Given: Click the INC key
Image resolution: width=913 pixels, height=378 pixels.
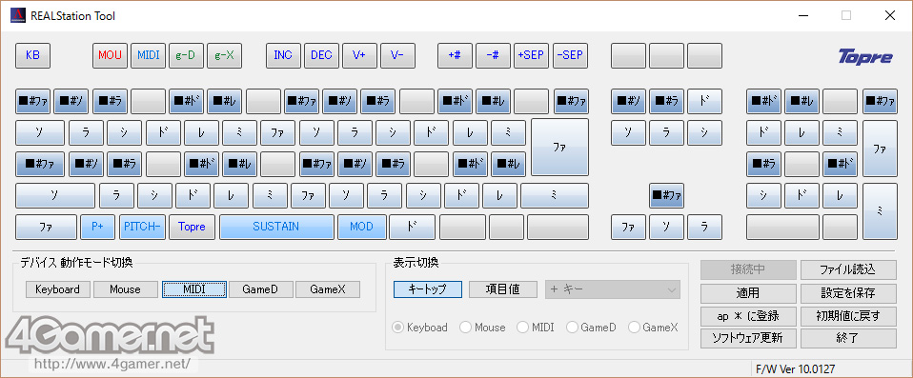Looking at the screenshot, I should [283, 56].
